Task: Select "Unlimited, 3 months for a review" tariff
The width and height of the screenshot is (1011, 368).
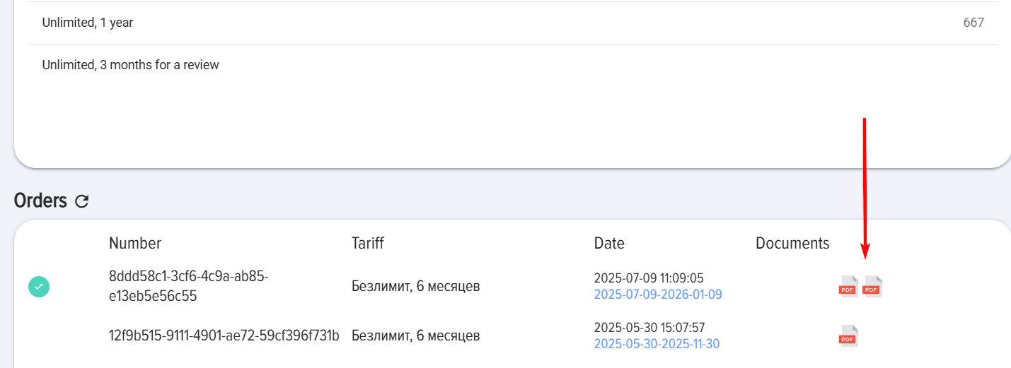Action: tap(131, 65)
